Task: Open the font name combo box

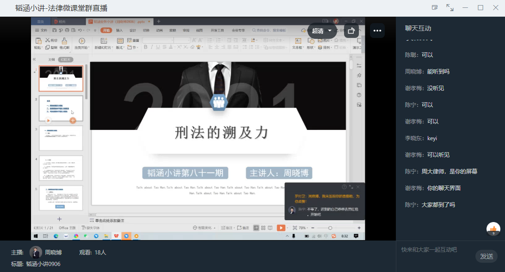Action: (x=158, y=40)
